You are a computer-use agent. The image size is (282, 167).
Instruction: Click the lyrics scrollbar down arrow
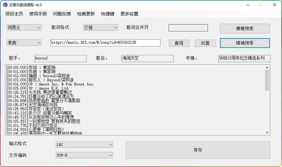[x=267, y=132]
